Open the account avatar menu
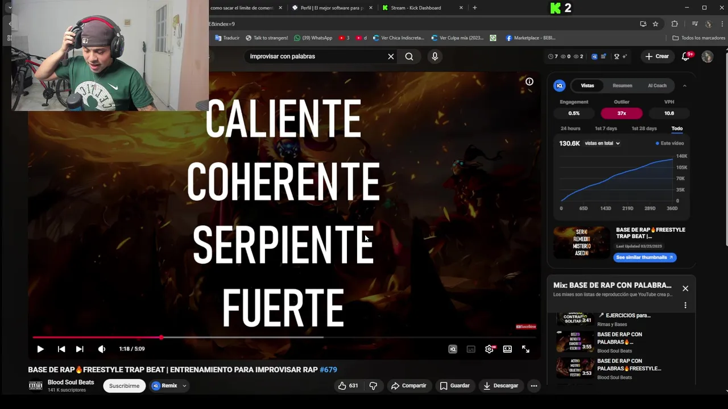The width and height of the screenshot is (728, 409). tap(708, 56)
